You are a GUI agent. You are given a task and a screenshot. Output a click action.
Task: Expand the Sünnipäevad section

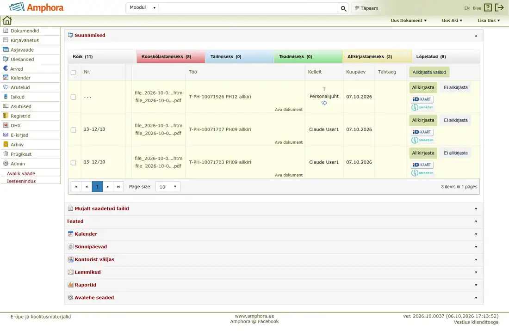273,247
